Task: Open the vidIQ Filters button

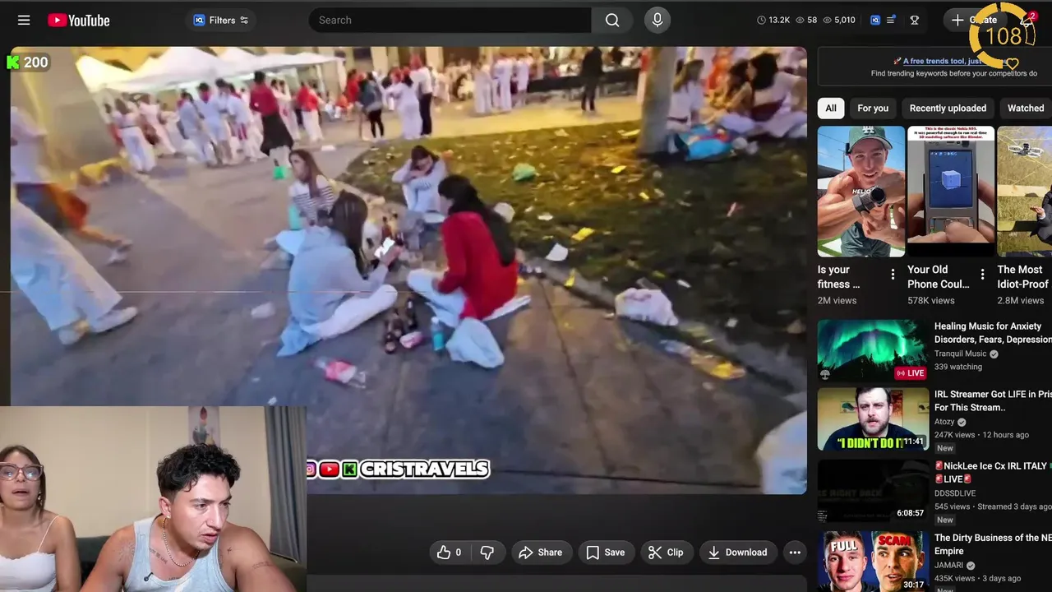Action: coord(220,21)
